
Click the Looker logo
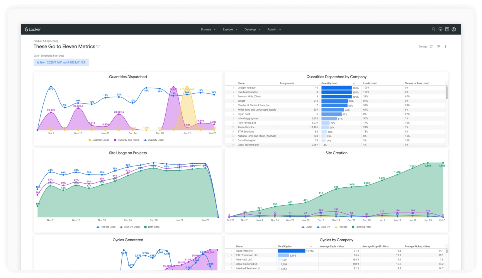coord(33,29)
